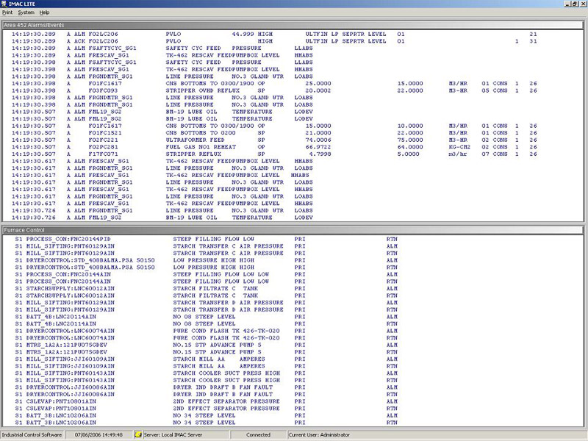Screen dimensions: 588x441
Task: Click the IMAC LITE title bar icon
Action: pyautogui.click(x=6, y=4)
